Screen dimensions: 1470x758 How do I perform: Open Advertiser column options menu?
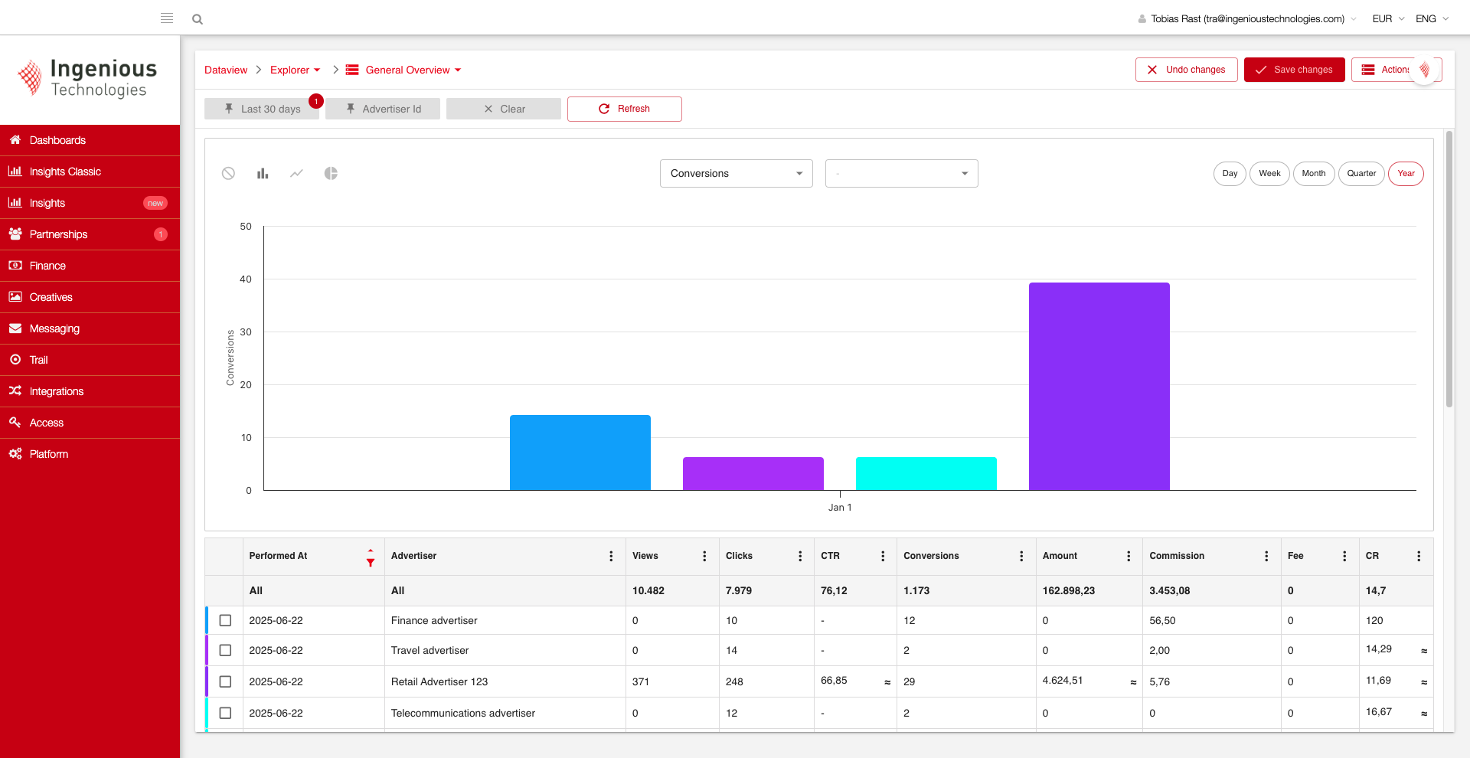(x=610, y=557)
